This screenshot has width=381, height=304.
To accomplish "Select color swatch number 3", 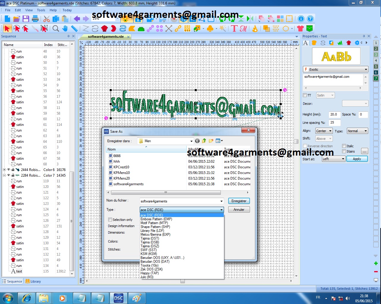I will point(376,55).
